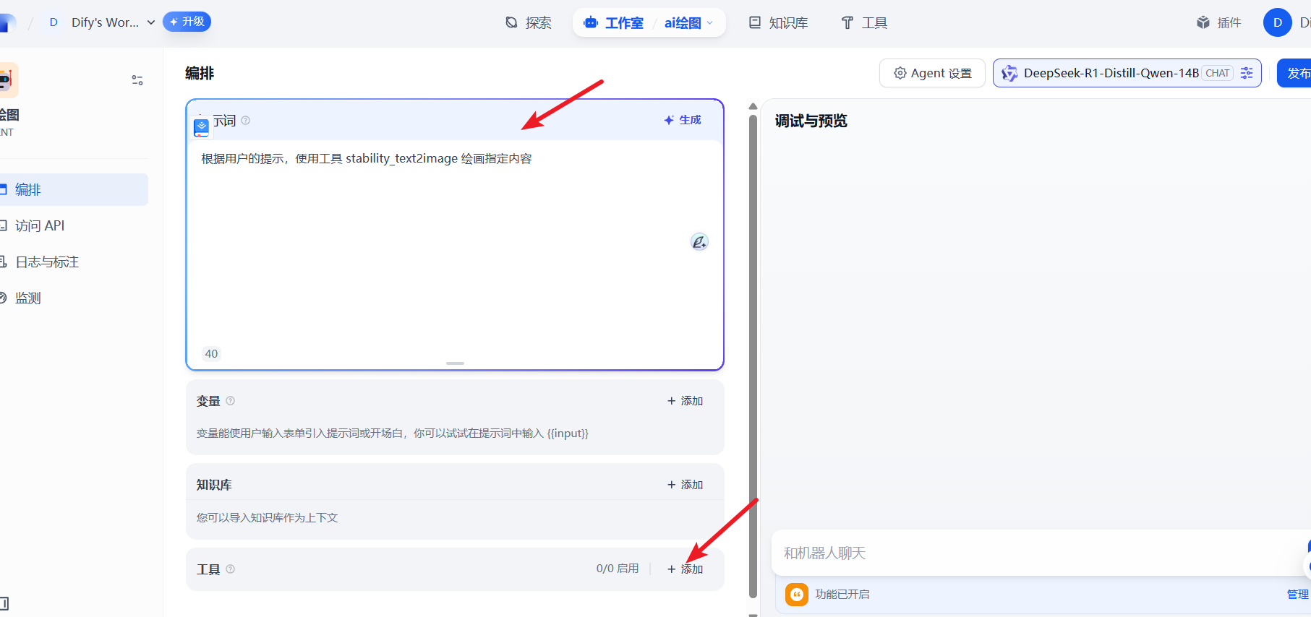Click the 生成 prompt generate button
The height and width of the screenshot is (617, 1311).
tap(683, 120)
